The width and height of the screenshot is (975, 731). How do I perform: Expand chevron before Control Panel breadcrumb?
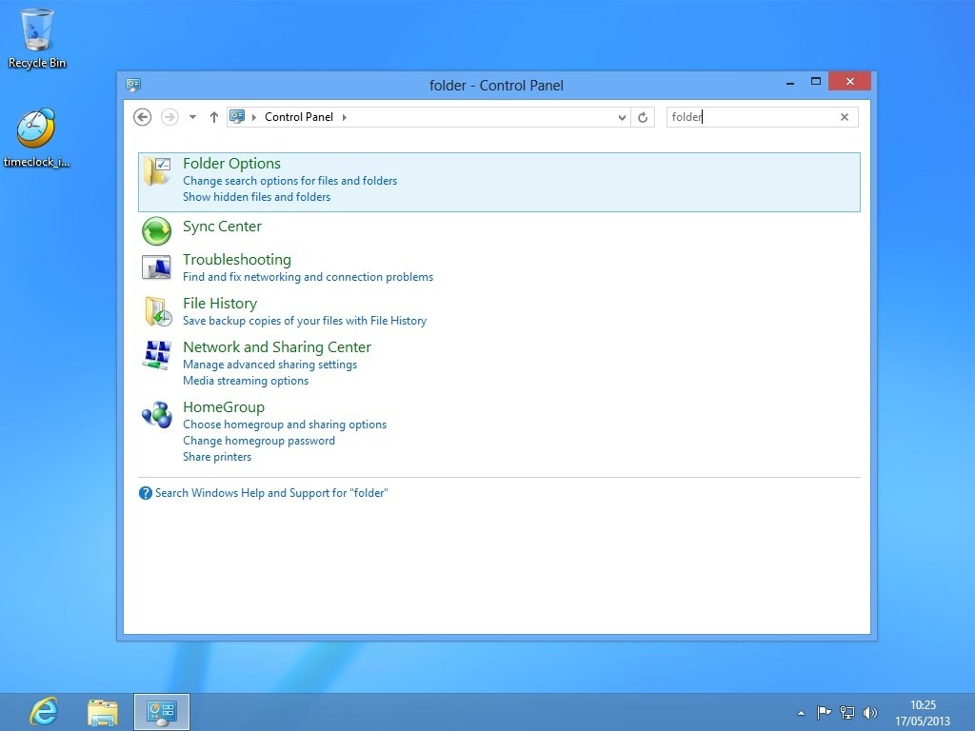[x=253, y=117]
